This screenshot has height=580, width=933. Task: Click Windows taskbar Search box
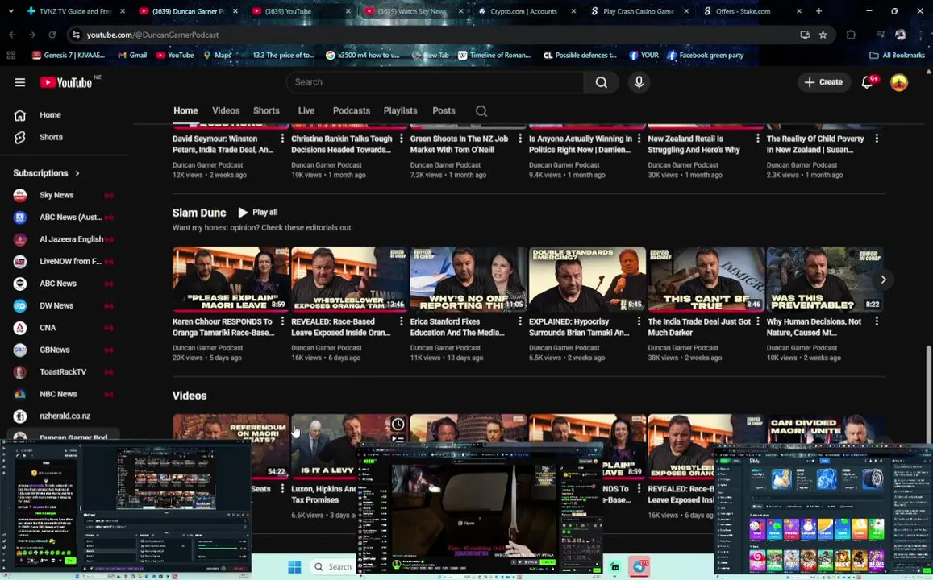pos(332,566)
